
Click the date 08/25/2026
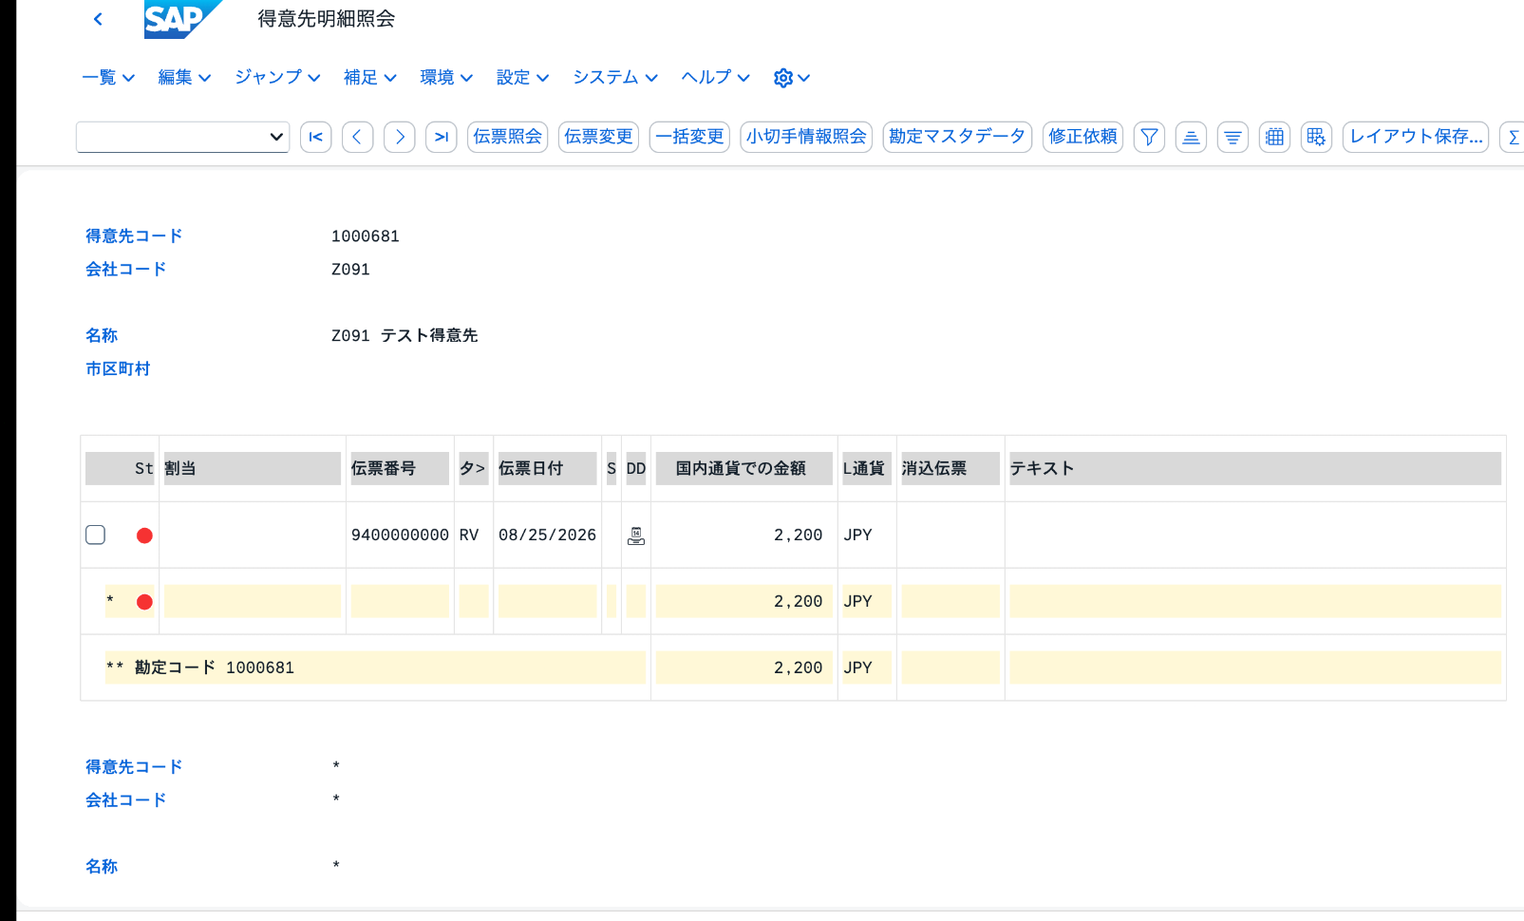pos(548,536)
